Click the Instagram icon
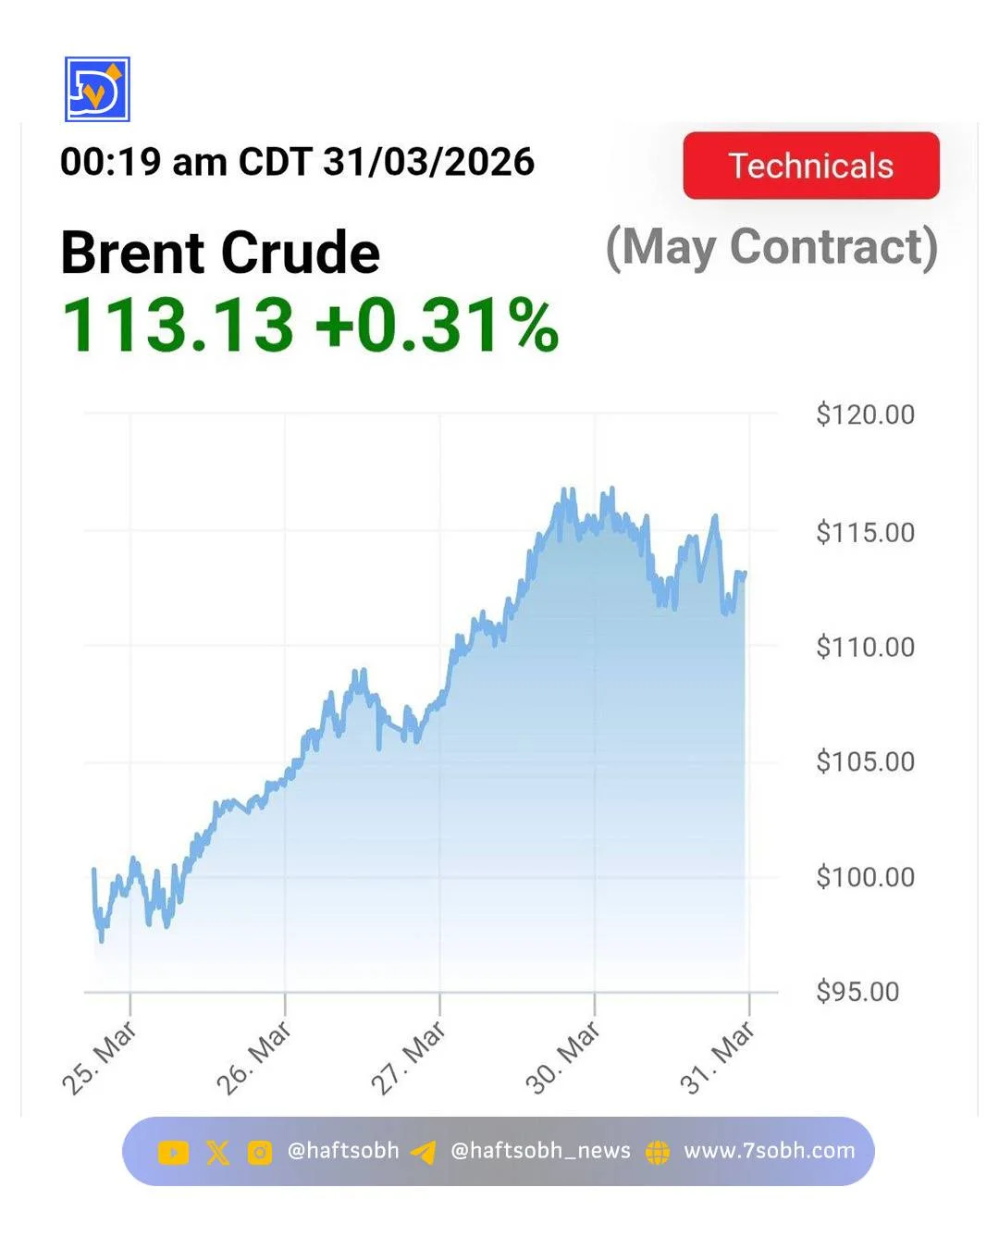Image resolution: width=999 pixels, height=1249 pixels. (x=260, y=1152)
